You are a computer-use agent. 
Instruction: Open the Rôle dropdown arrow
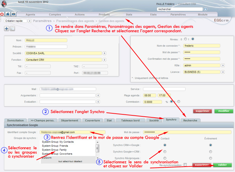pos(223,65)
